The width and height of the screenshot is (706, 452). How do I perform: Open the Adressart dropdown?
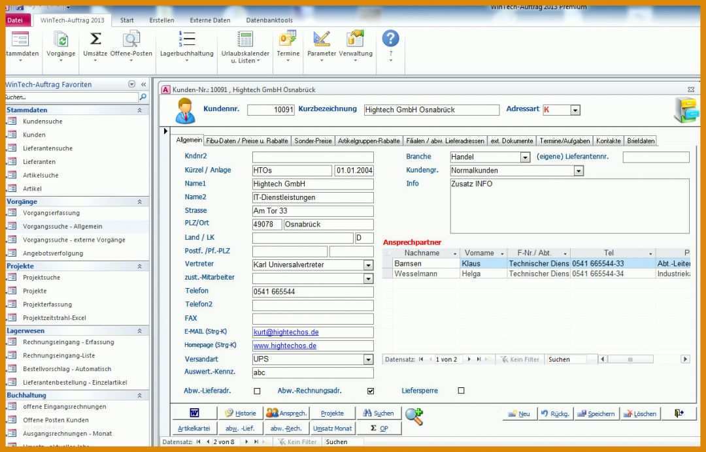pyautogui.click(x=575, y=110)
